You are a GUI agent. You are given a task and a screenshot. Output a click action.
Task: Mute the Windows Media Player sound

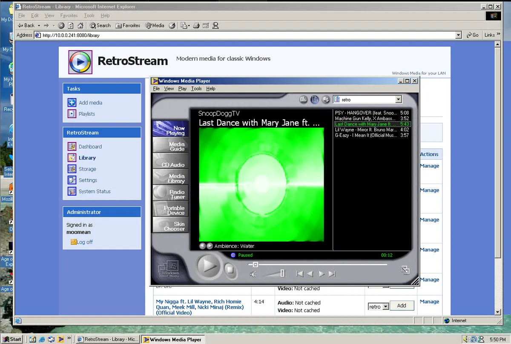point(253,274)
